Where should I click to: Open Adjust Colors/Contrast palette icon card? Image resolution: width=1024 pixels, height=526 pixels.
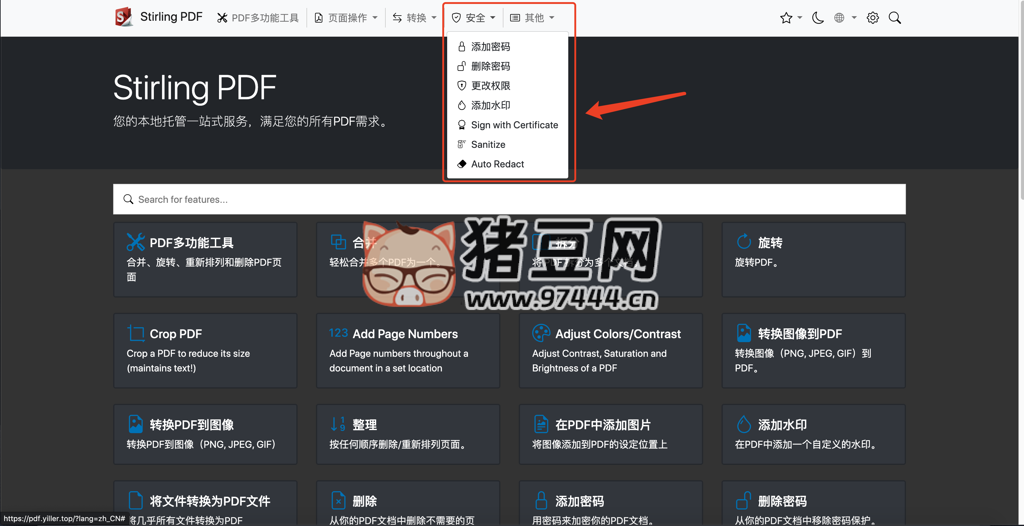(541, 333)
